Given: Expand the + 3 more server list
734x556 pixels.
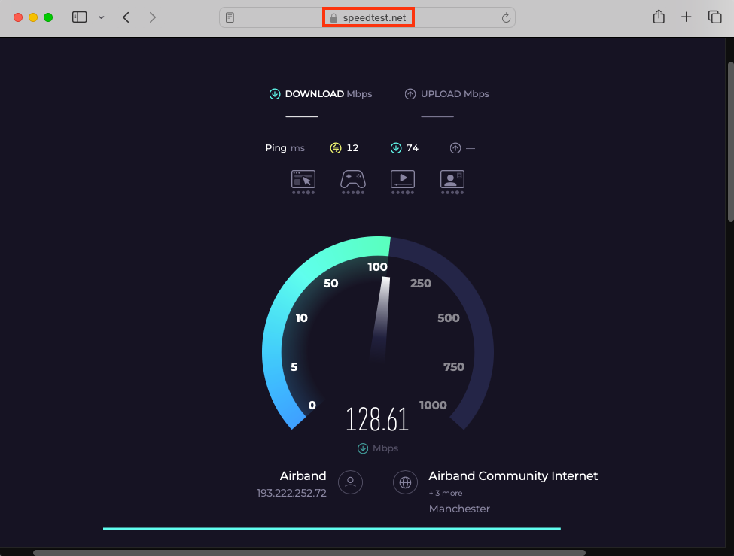Looking at the screenshot, I should pyautogui.click(x=445, y=493).
